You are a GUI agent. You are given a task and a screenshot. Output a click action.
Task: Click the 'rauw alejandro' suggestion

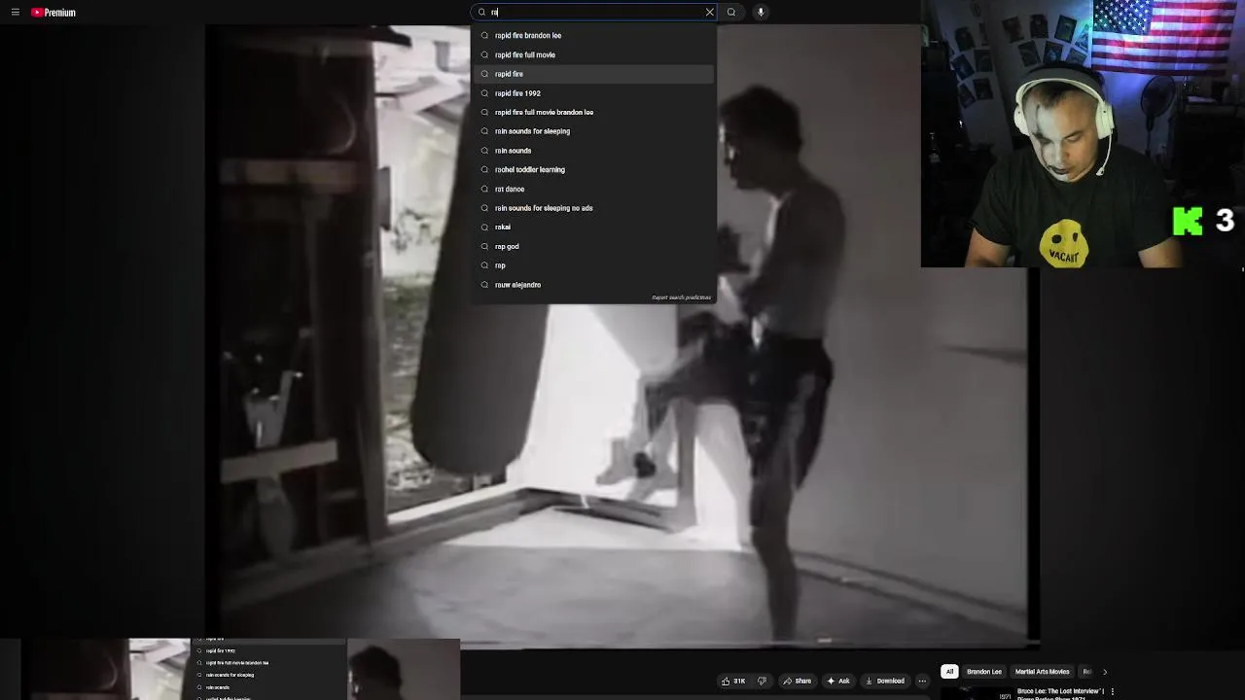click(593, 285)
